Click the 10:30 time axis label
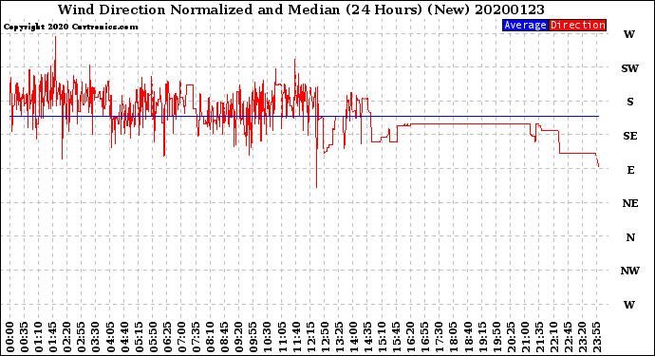655x356 pixels. click(x=268, y=337)
